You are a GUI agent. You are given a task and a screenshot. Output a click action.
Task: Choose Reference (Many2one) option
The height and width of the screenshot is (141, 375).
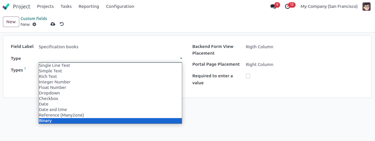click(x=61, y=115)
